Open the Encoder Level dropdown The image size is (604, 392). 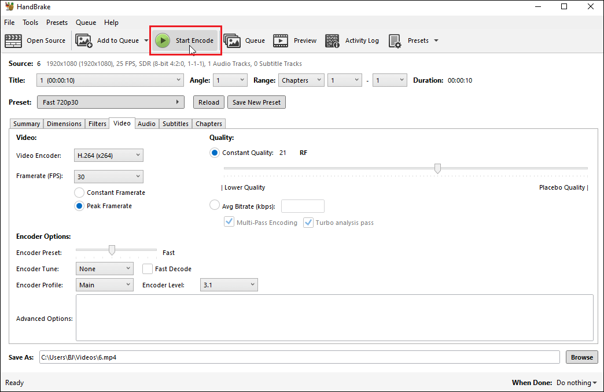tap(229, 284)
